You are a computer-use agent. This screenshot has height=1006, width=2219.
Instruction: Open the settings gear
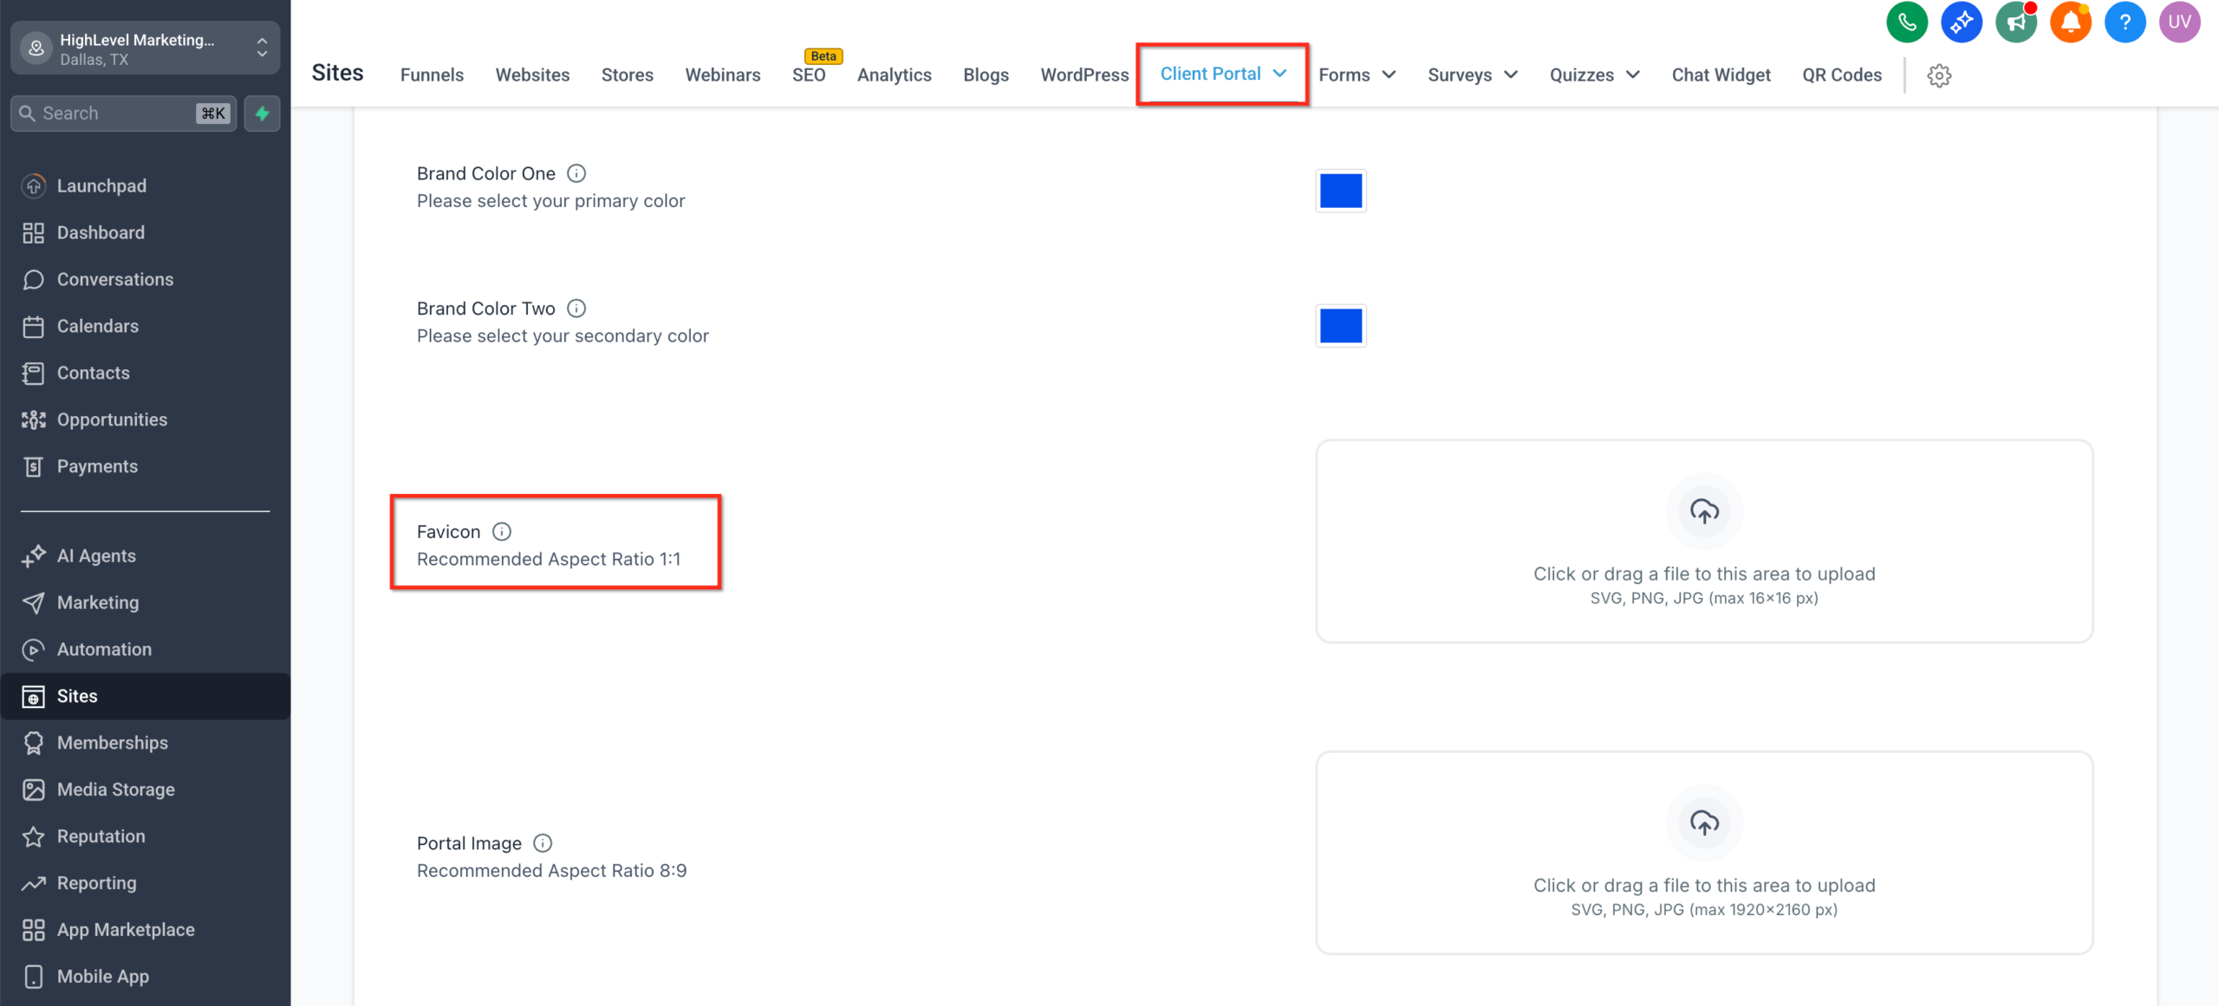1940,75
